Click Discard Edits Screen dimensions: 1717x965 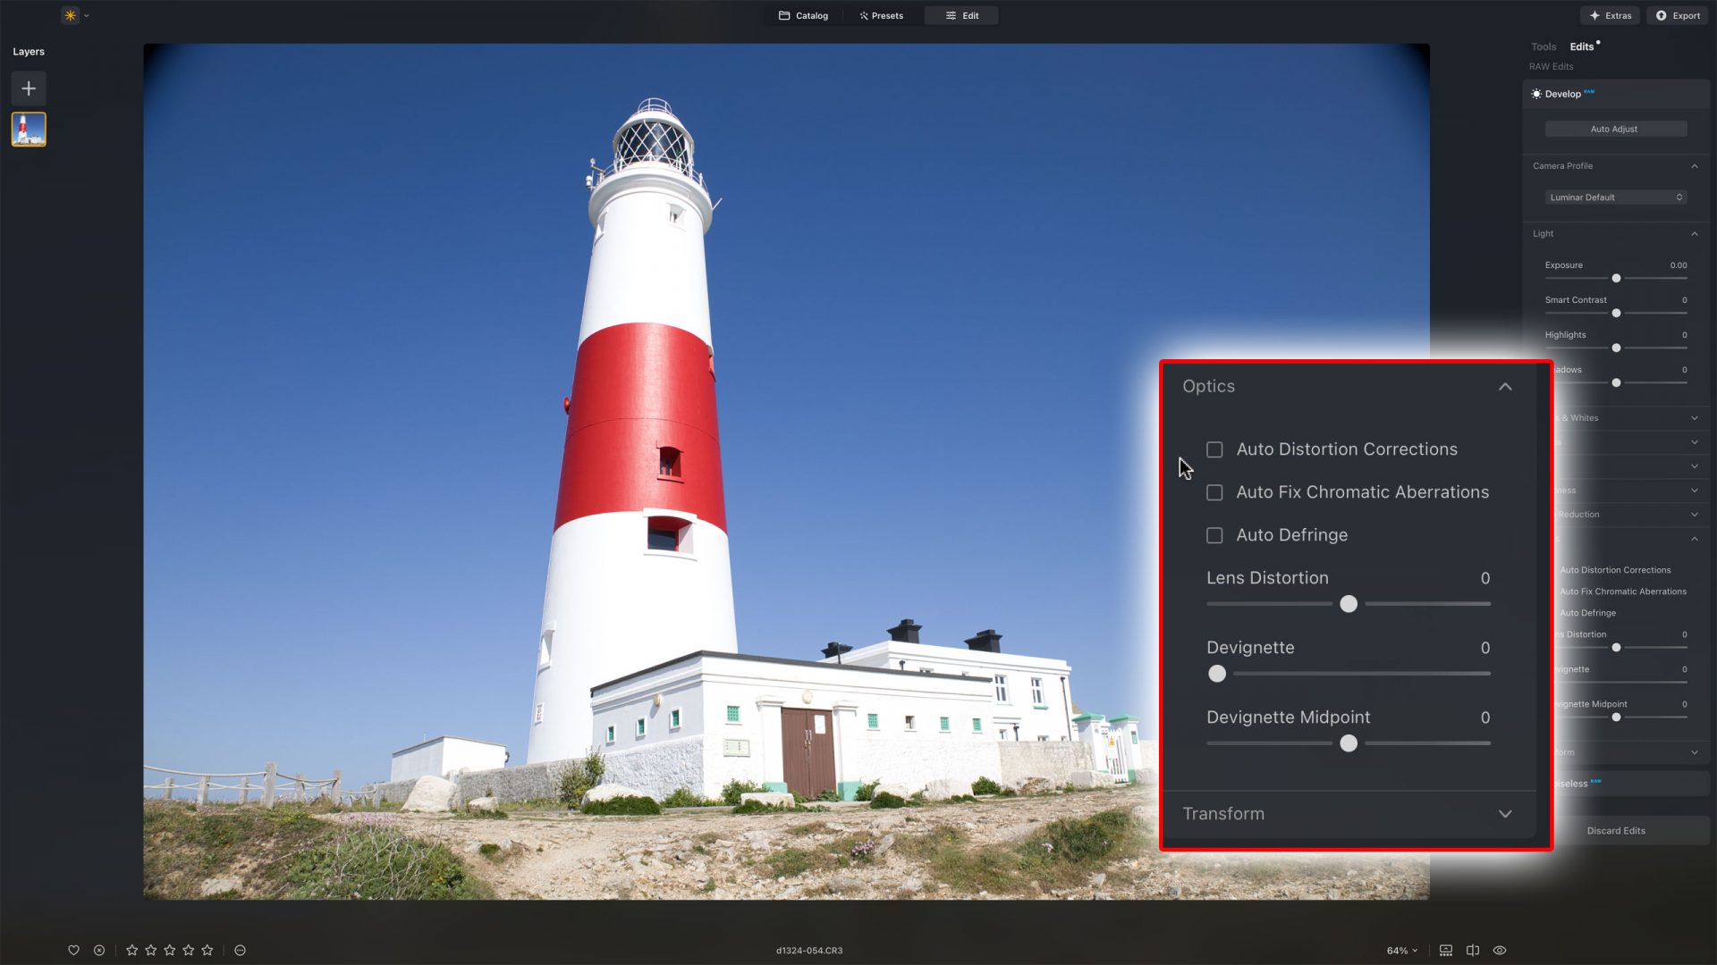[1617, 830]
